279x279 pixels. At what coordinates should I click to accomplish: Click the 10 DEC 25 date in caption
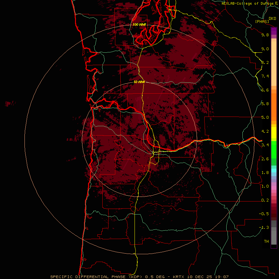click(199, 277)
